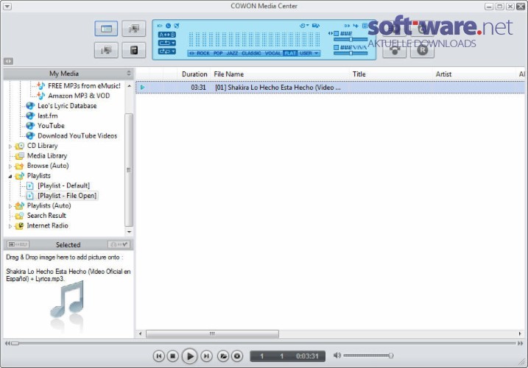Enable the BBE ViVA effect checkbox
Screen dimensions: 528x368
click(336, 48)
